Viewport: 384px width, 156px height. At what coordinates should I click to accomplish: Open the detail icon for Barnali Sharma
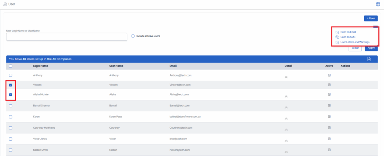286,108
